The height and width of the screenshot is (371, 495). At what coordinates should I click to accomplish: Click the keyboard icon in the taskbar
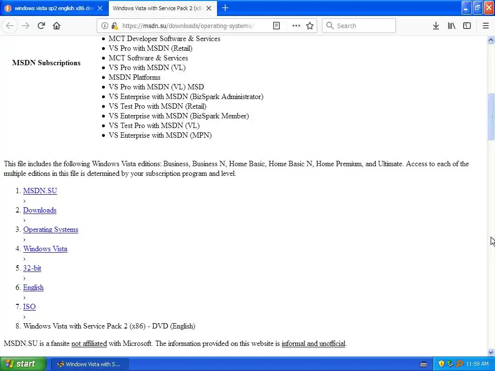click(x=423, y=364)
